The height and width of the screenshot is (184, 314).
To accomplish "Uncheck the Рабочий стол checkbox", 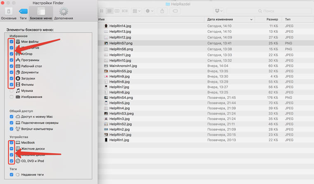I will click(12, 66).
